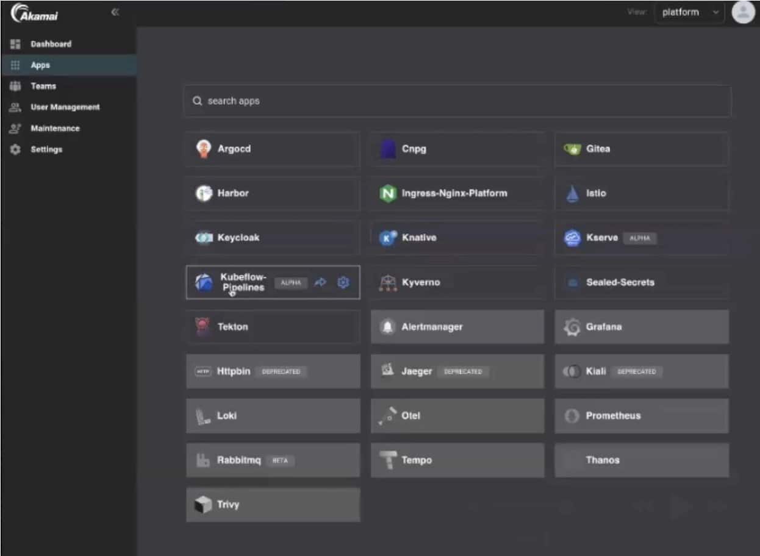760x556 pixels.
Task: Click the Argocd app icon
Action: 203,149
